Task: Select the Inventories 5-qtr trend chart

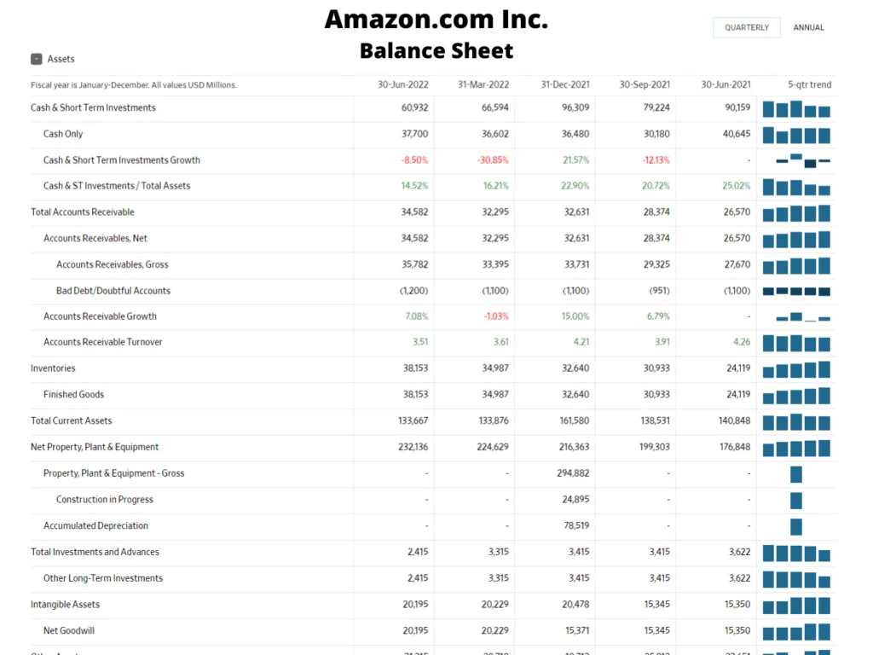Action: tap(796, 370)
